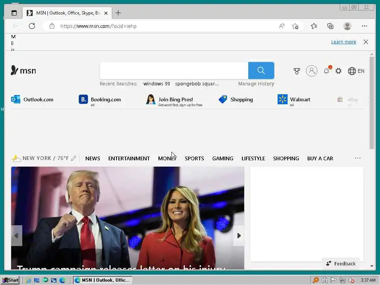Open the Feedback button
The width and height of the screenshot is (380, 285).
click(341, 264)
